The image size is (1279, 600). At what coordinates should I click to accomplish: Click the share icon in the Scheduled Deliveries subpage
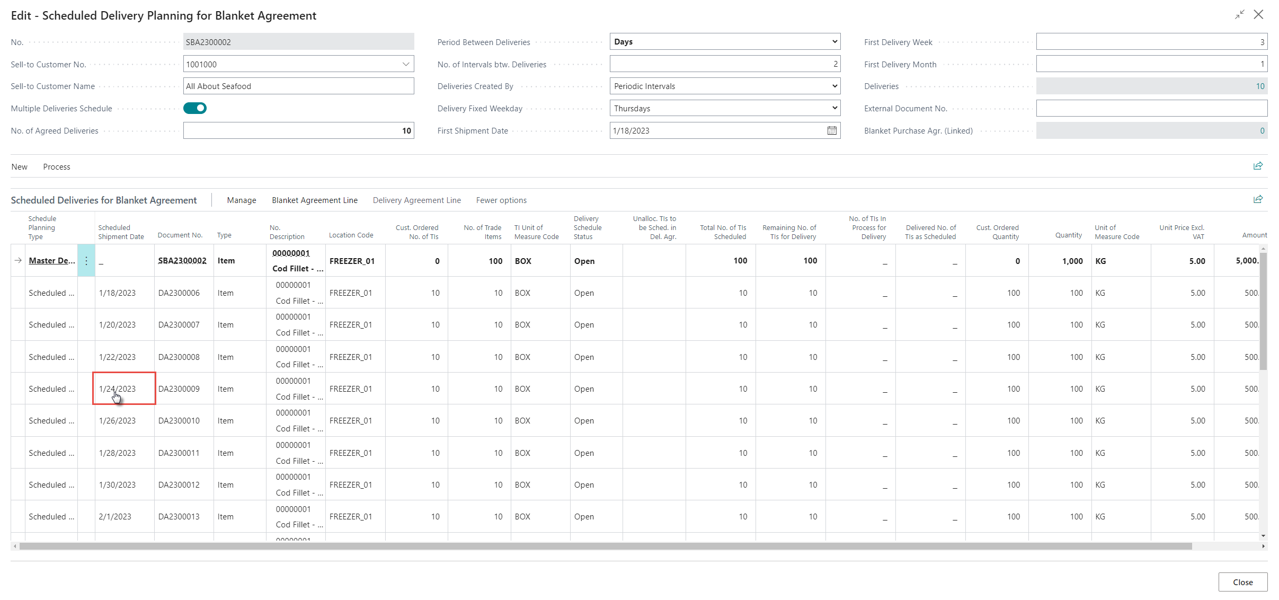(1258, 199)
